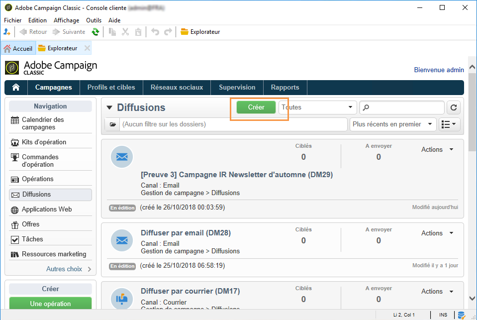Open the list display mode dropdown

click(449, 124)
